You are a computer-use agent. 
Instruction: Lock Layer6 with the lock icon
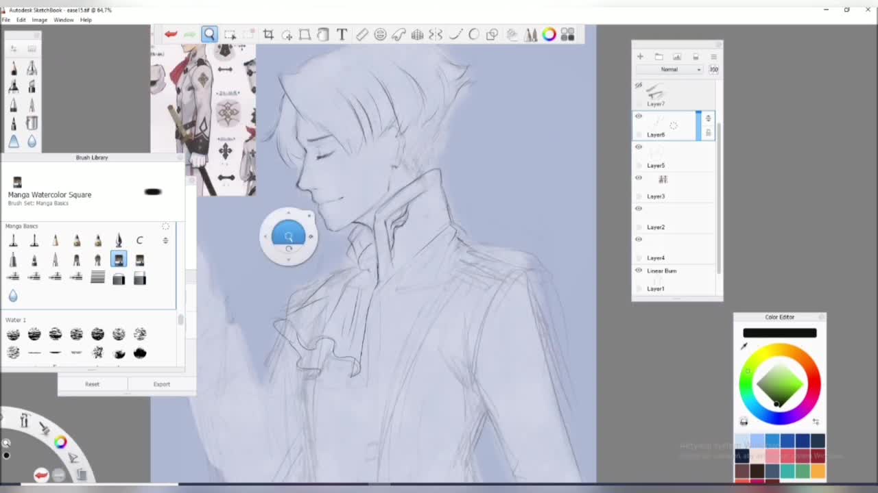click(708, 132)
